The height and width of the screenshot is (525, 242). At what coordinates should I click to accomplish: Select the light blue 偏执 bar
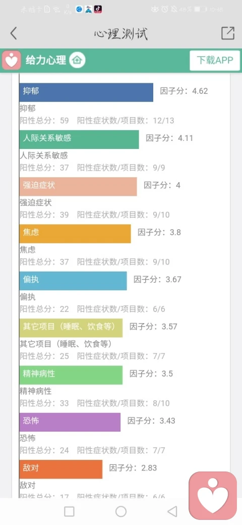pyautogui.click(x=73, y=281)
